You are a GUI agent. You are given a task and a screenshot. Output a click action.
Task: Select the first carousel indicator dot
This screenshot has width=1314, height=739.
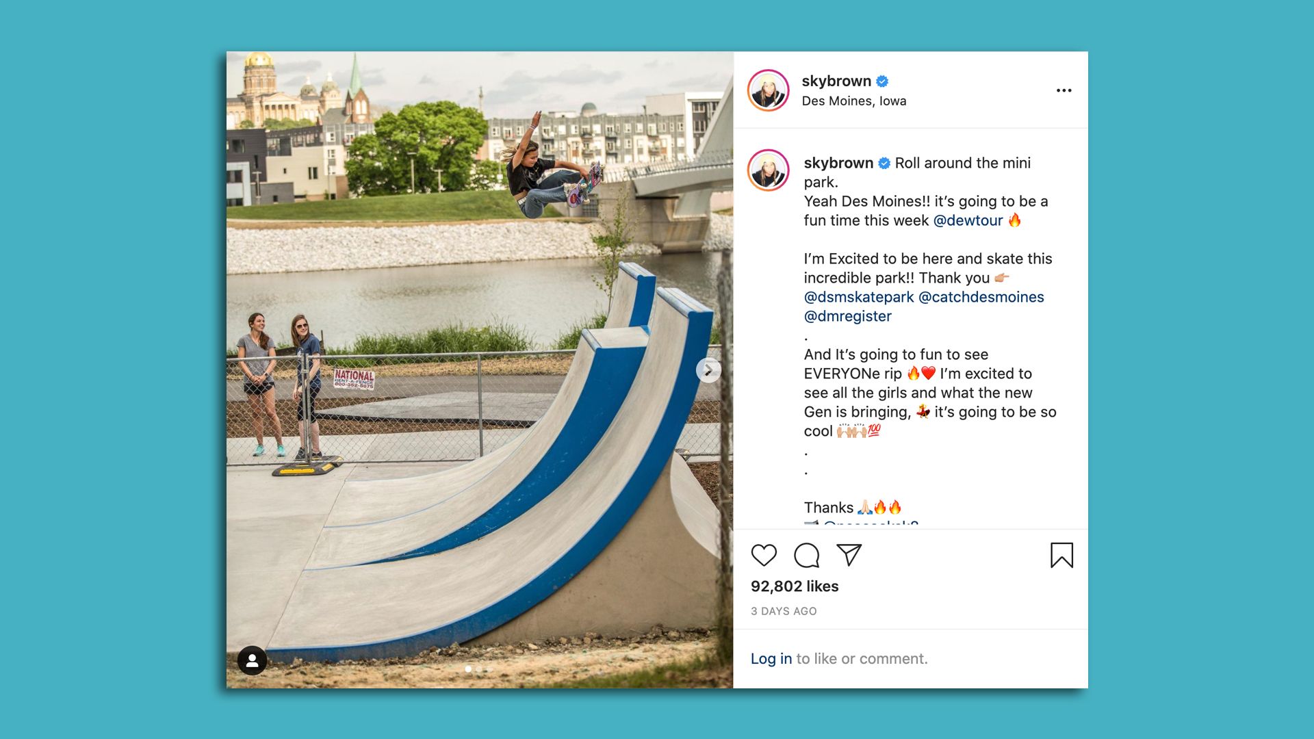[x=468, y=669]
